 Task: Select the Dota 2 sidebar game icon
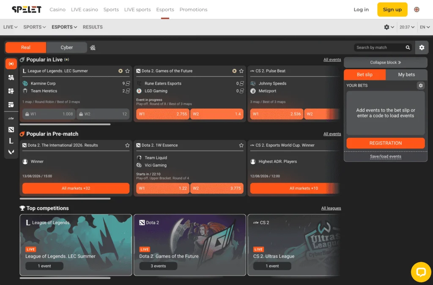11,129
